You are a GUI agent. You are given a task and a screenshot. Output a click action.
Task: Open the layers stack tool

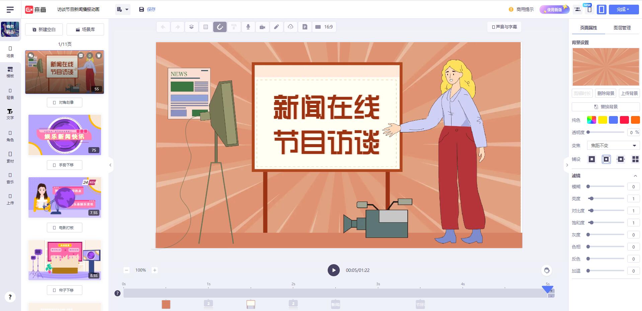click(191, 27)
